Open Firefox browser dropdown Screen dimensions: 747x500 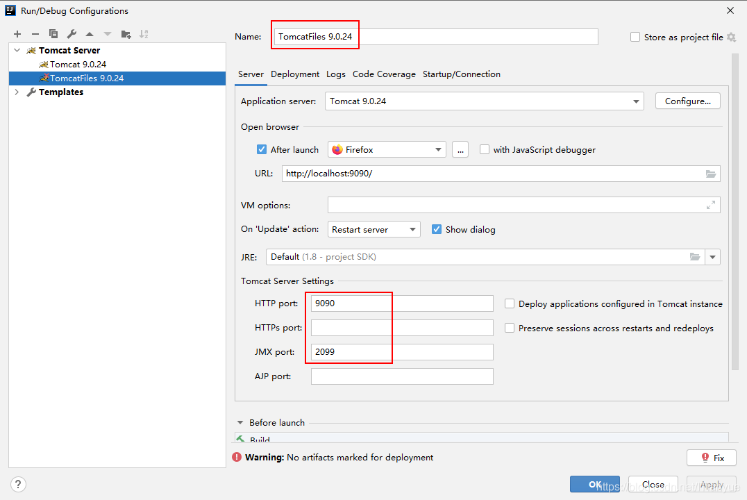pyautogui.click(x=387, y=150)
